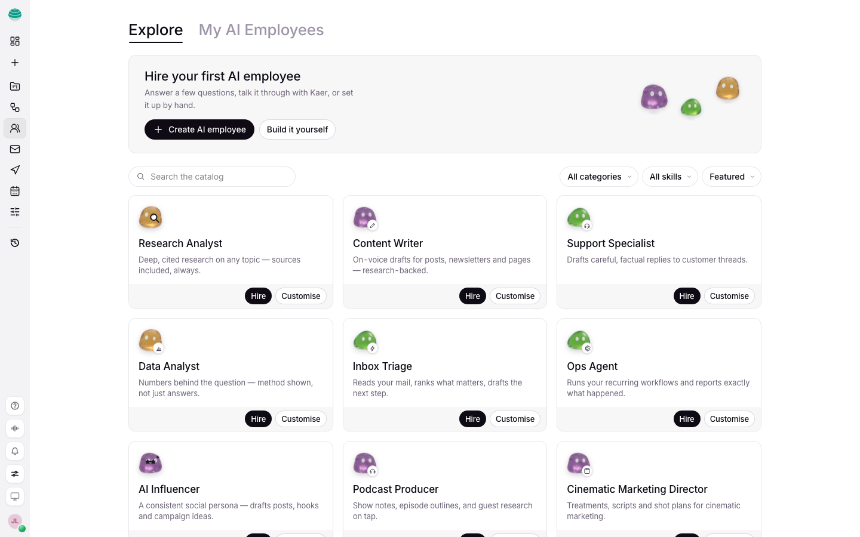Customise the Content Writer
Image resolution: width=860 pixels, height=537 pixels.
point(515,296)
